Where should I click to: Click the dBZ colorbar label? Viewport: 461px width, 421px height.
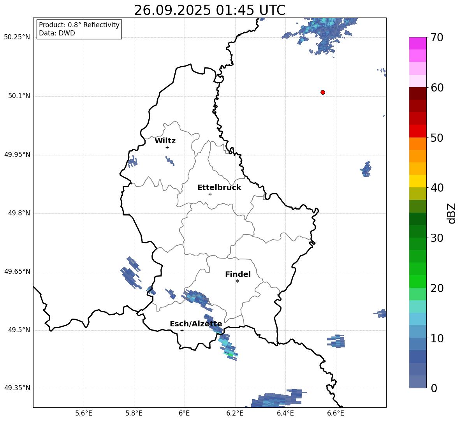[451, 213]
